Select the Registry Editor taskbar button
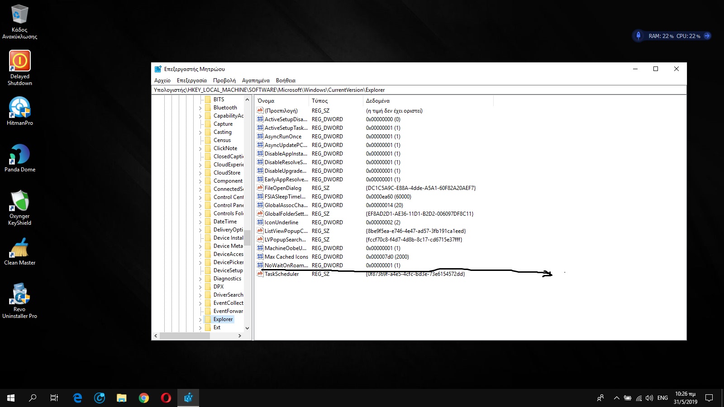This screenshot has width=724, height=407. (188, 398)
